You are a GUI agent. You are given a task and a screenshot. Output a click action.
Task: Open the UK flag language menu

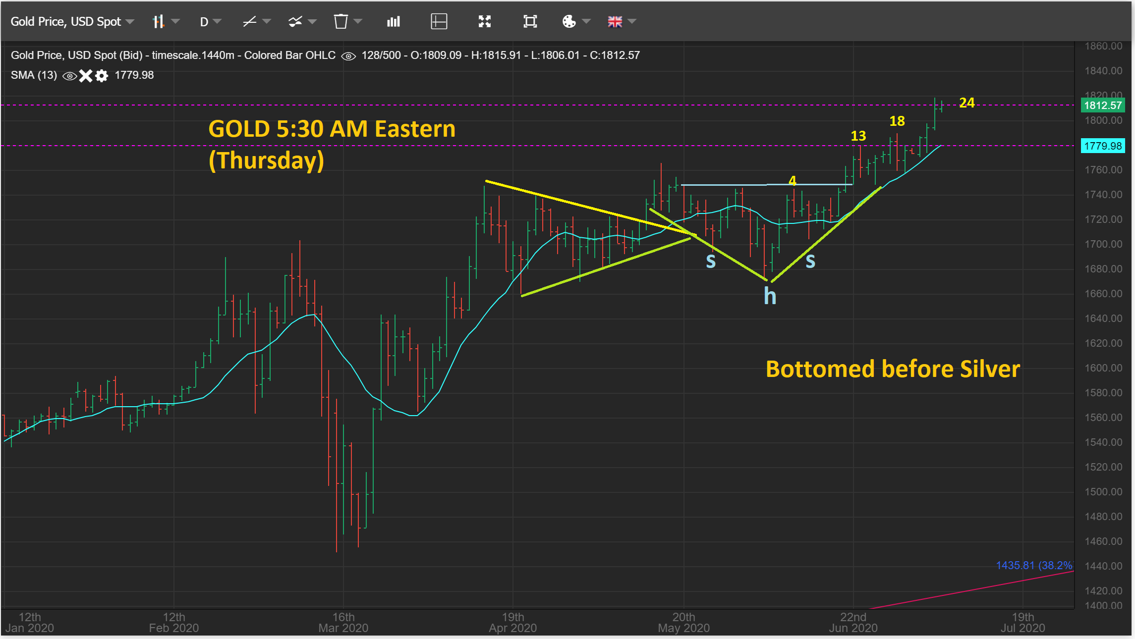coord(615,21)
